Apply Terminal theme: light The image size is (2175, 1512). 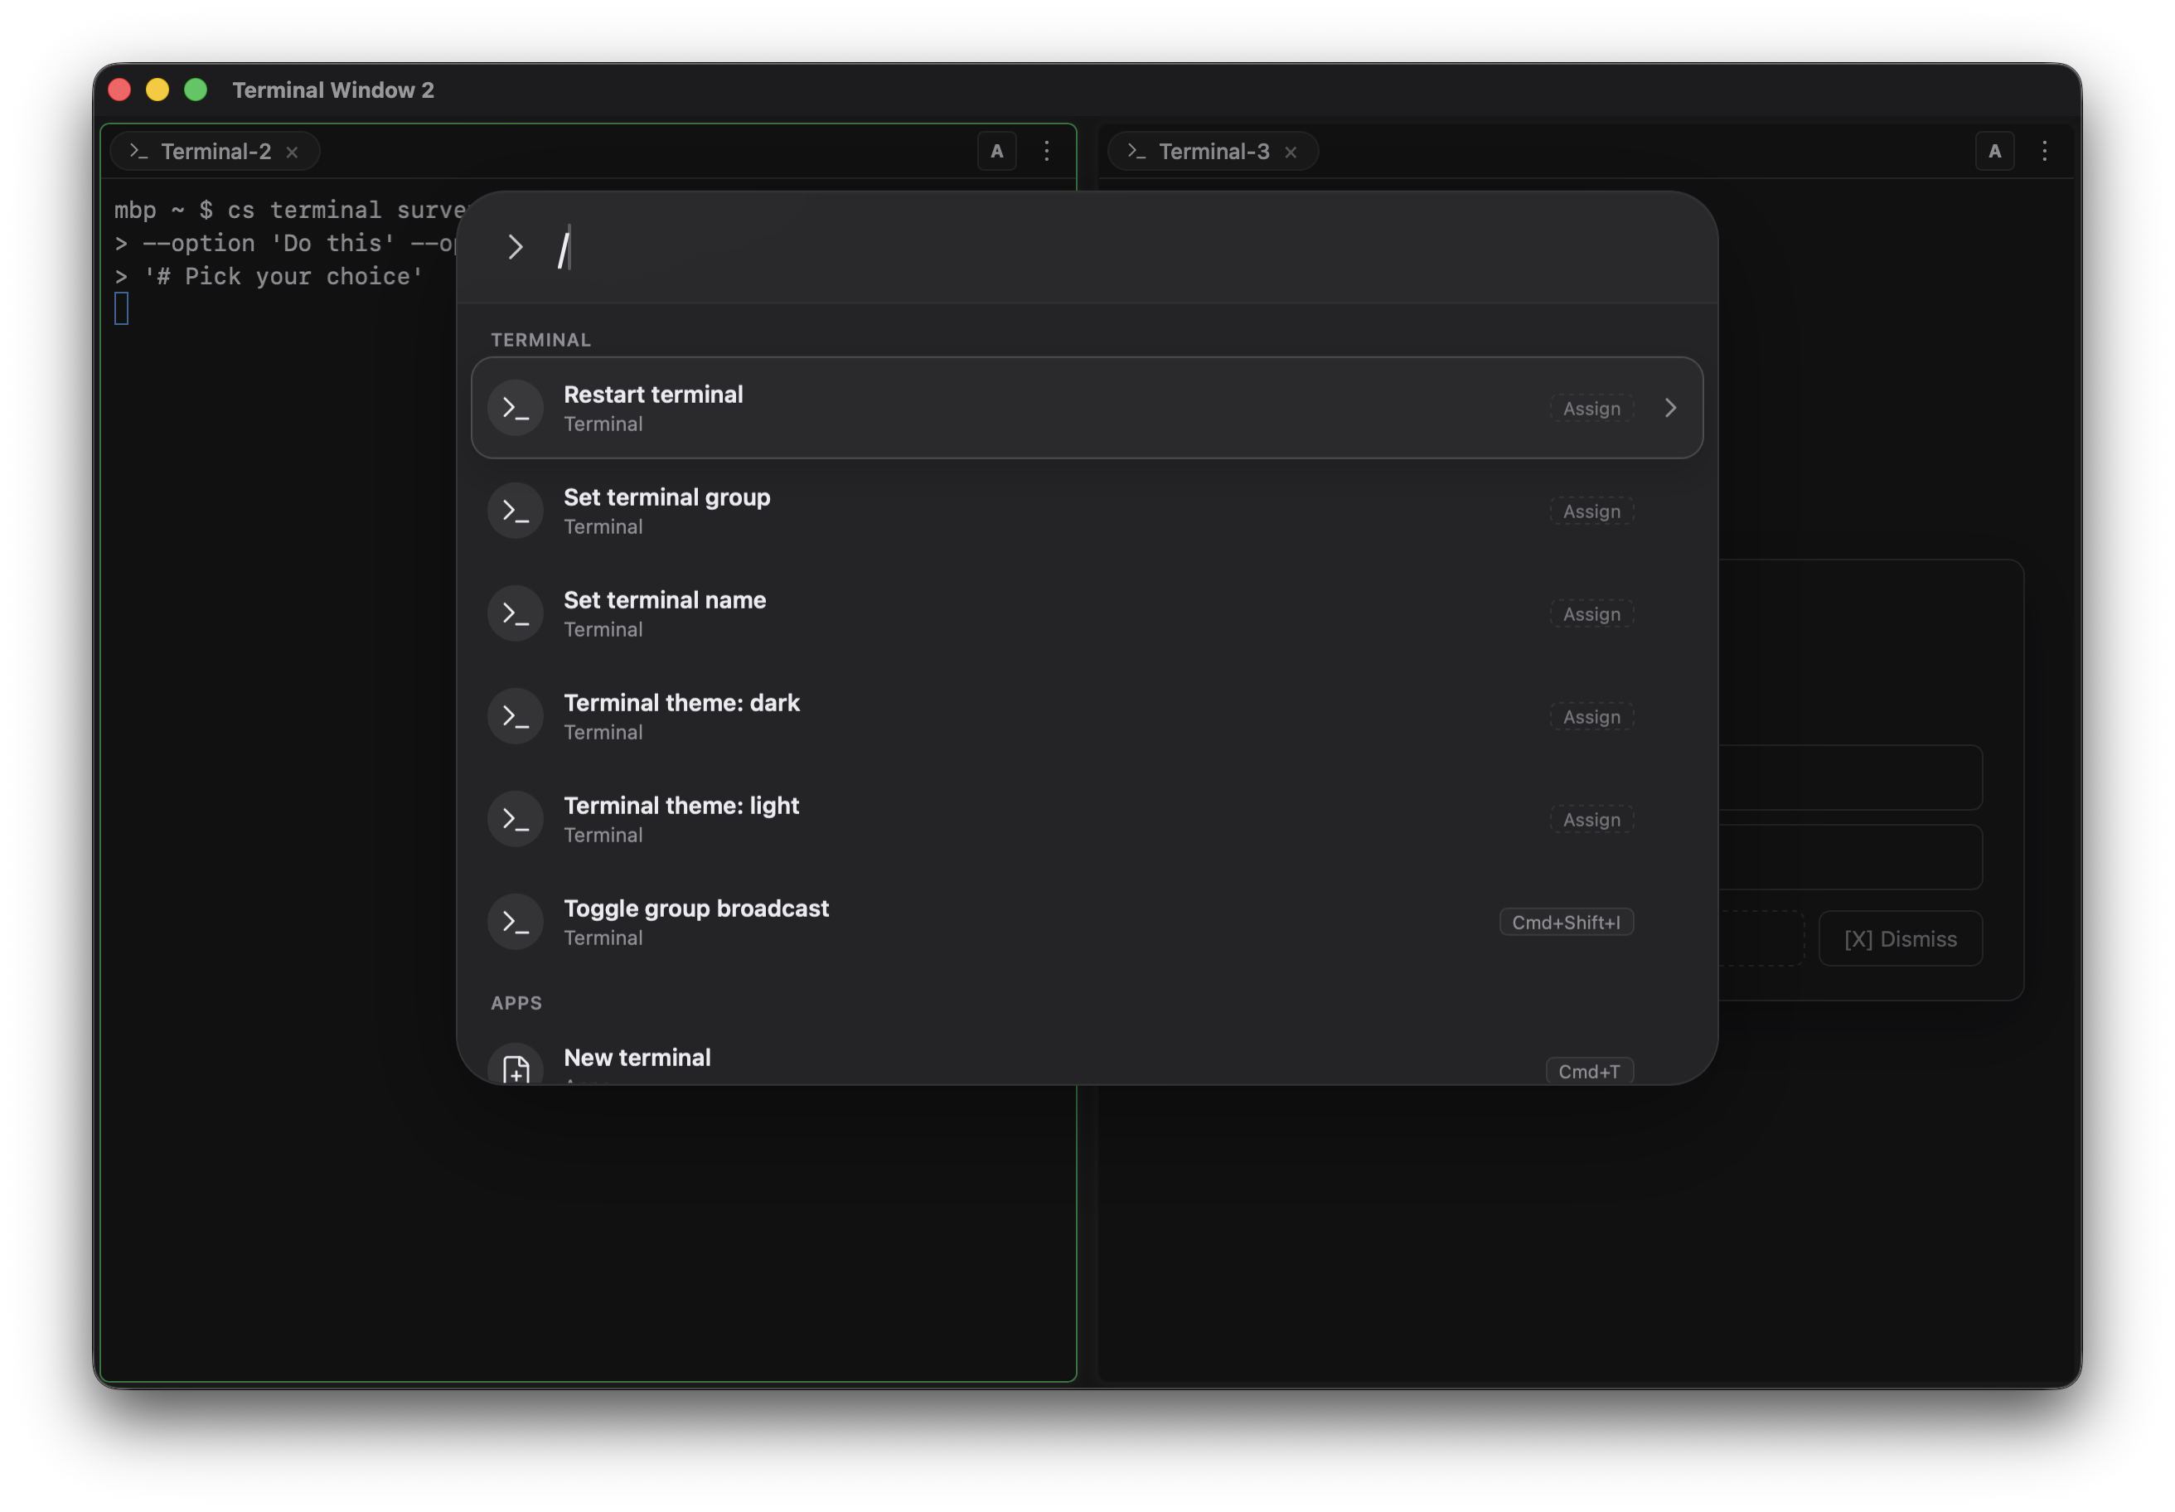pyautogui.click(x=1087, y=820)
